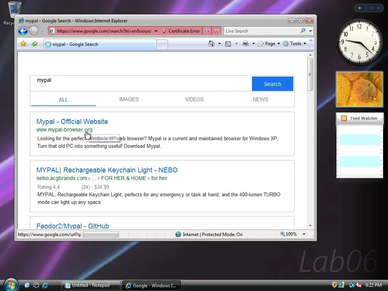388x291 pixels.
Task: Click the page scroll down arrow
Action: click(x=310, y=226)
